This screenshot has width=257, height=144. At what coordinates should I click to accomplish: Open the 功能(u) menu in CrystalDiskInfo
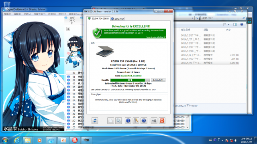click(27, 14)
